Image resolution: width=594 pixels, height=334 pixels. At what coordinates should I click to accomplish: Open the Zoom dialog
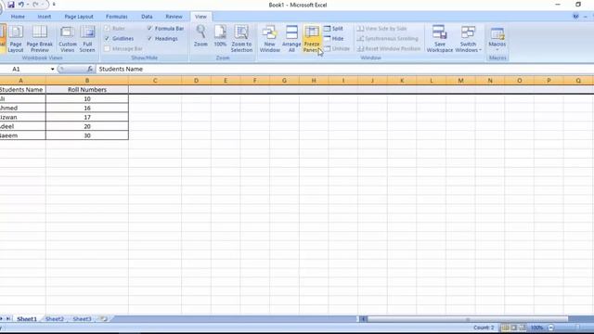200,36
